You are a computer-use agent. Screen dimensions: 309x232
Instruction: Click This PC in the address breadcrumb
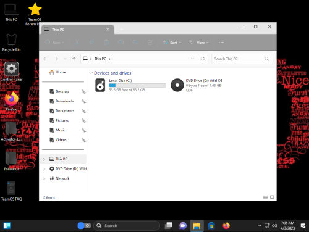[100, 59]
